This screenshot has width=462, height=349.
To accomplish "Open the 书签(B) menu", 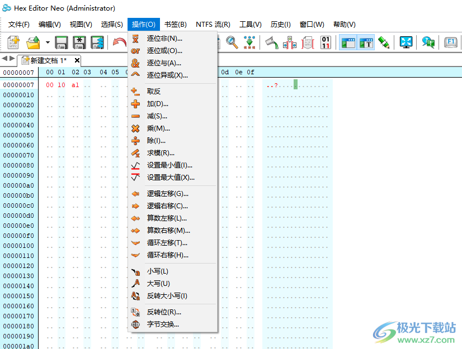I will tap(175, 25).
